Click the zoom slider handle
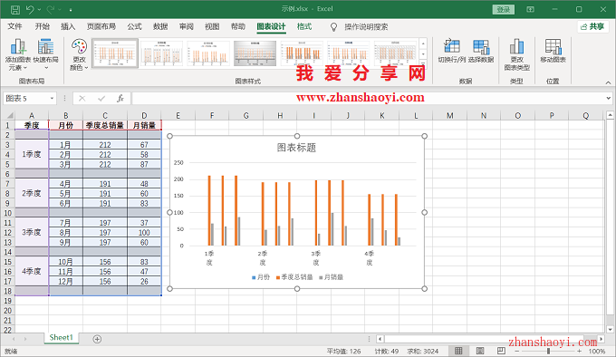Screen dimensions: 616x357 click(548, 351)
